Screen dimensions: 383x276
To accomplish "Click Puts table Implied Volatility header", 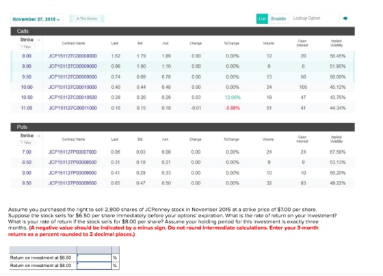I will [x=336, y=139].
